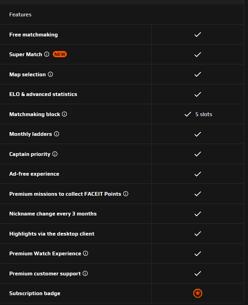The image size is (248, 305).
Task: Open the Premium customer support info icon
Action: [85, 273]
